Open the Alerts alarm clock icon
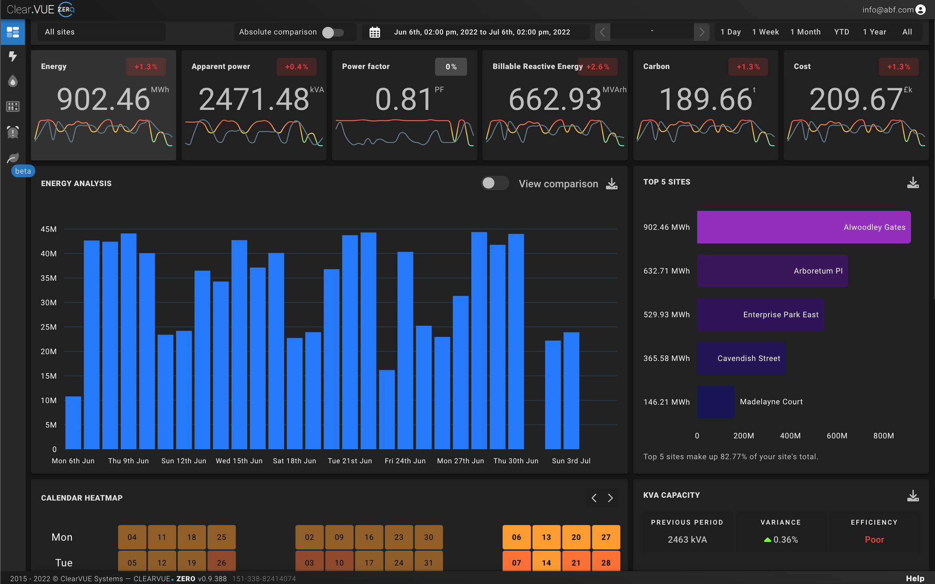Screen dimensions: 935x584 (x=13, y=132)
